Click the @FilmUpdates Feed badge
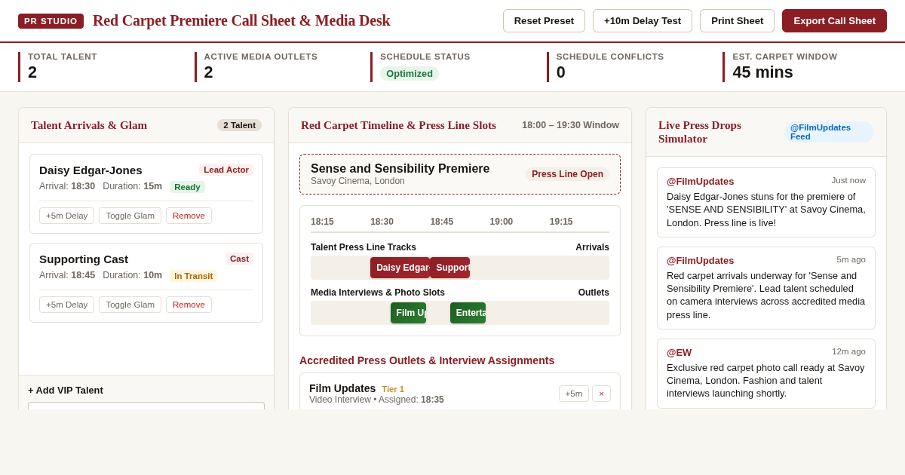The image size is (905, 475). pyautogui.click(x=830, y=132)
